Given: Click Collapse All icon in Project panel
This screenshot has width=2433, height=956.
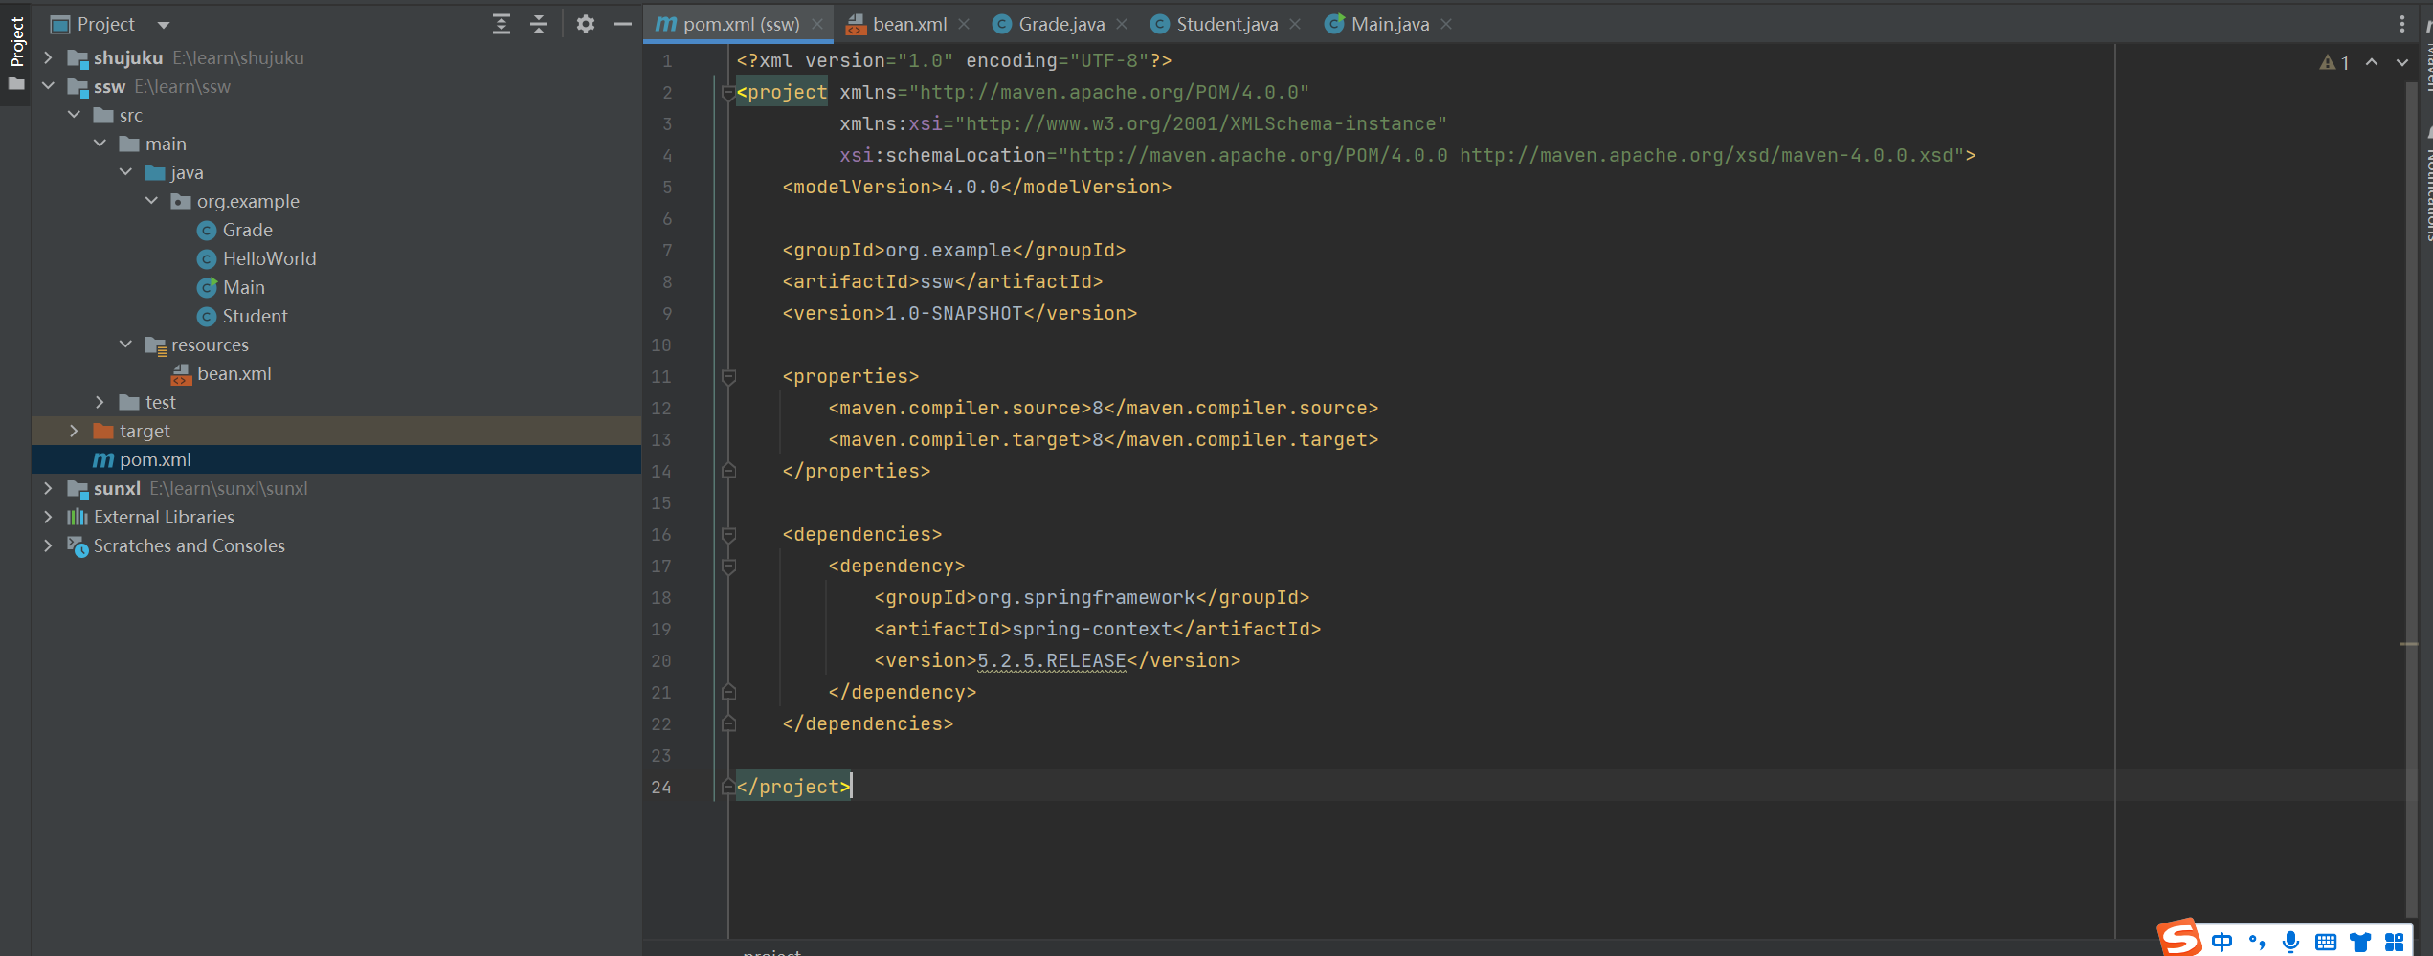Looking at the screenshot, I should pos(539,25).
